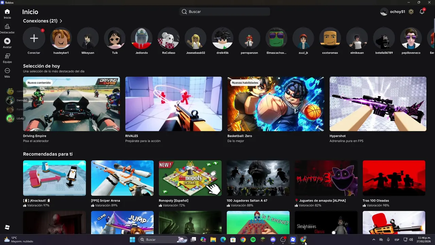Click the Driving Empire title text
435x245 pixels.
35,136
